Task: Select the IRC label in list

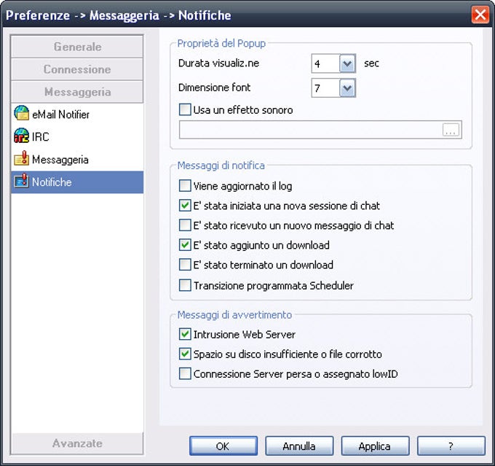Action: [x=41, y=136]
